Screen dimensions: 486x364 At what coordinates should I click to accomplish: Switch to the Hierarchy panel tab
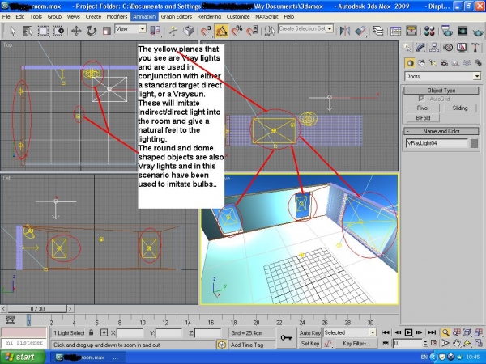click(x=434, y=48)
